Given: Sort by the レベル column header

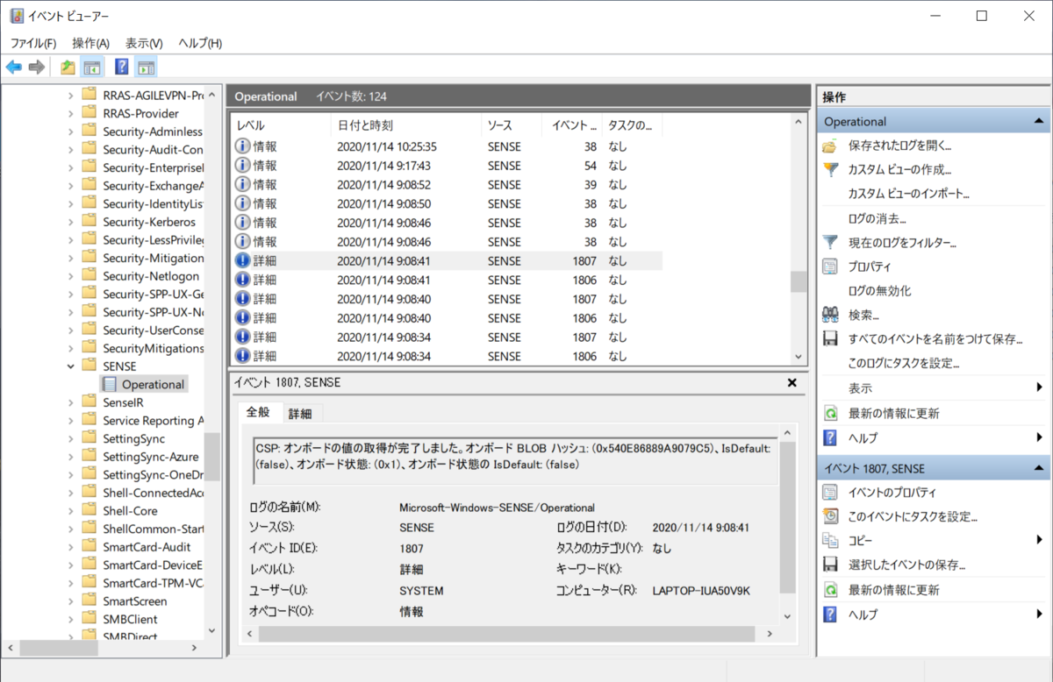Looking at the screenshot, I should (281, 125).
